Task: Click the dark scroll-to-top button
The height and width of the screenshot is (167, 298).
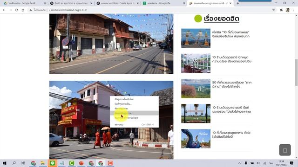Action: click(x=285, y=150)
